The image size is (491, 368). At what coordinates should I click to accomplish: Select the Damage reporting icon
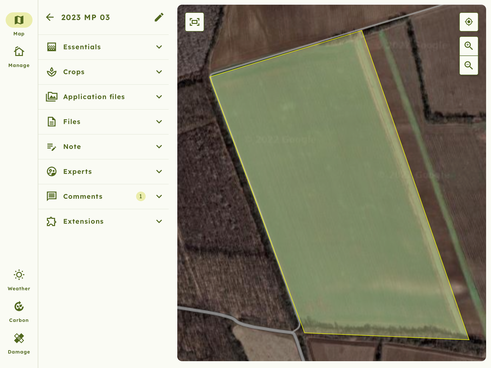coord(19,339)
